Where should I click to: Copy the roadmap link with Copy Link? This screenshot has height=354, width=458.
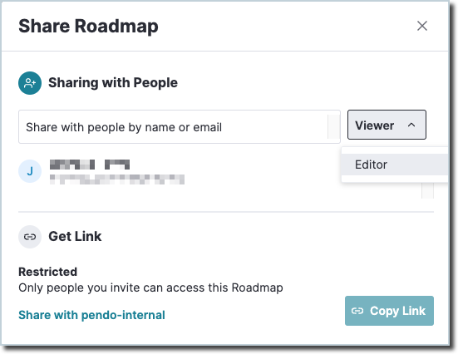[389, 311]
